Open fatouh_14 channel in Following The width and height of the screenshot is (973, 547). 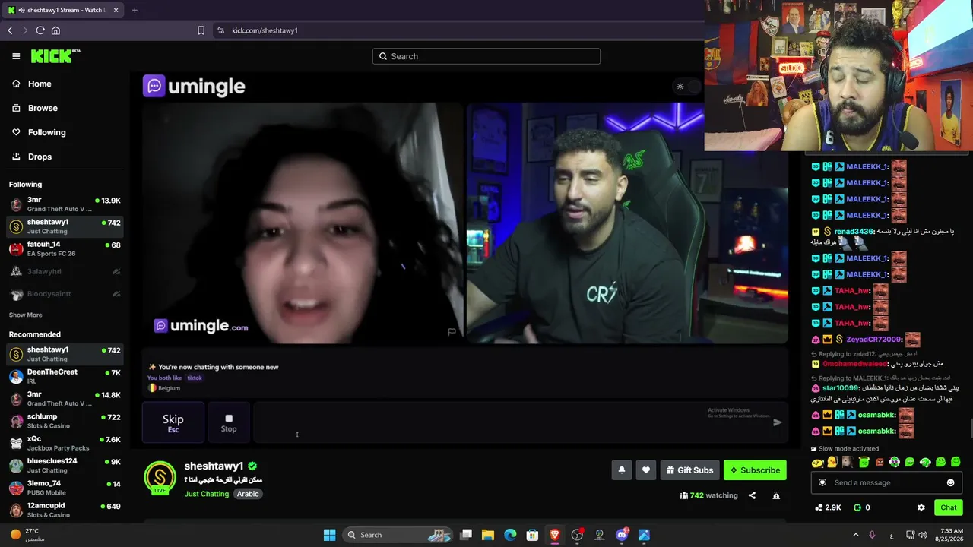65,248
